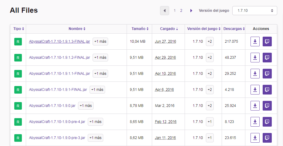Image resolution: width=283 pixels, height=146 pixels.
Task: Open AbyssalCraft-1.7.10-1.9.1.2-FINAL.jar link
Action: (x=60, y=58)
